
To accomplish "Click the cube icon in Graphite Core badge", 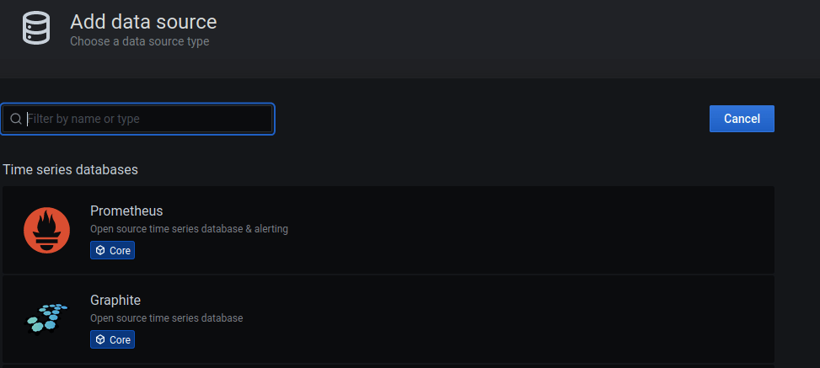I will (x=100, y=339).
